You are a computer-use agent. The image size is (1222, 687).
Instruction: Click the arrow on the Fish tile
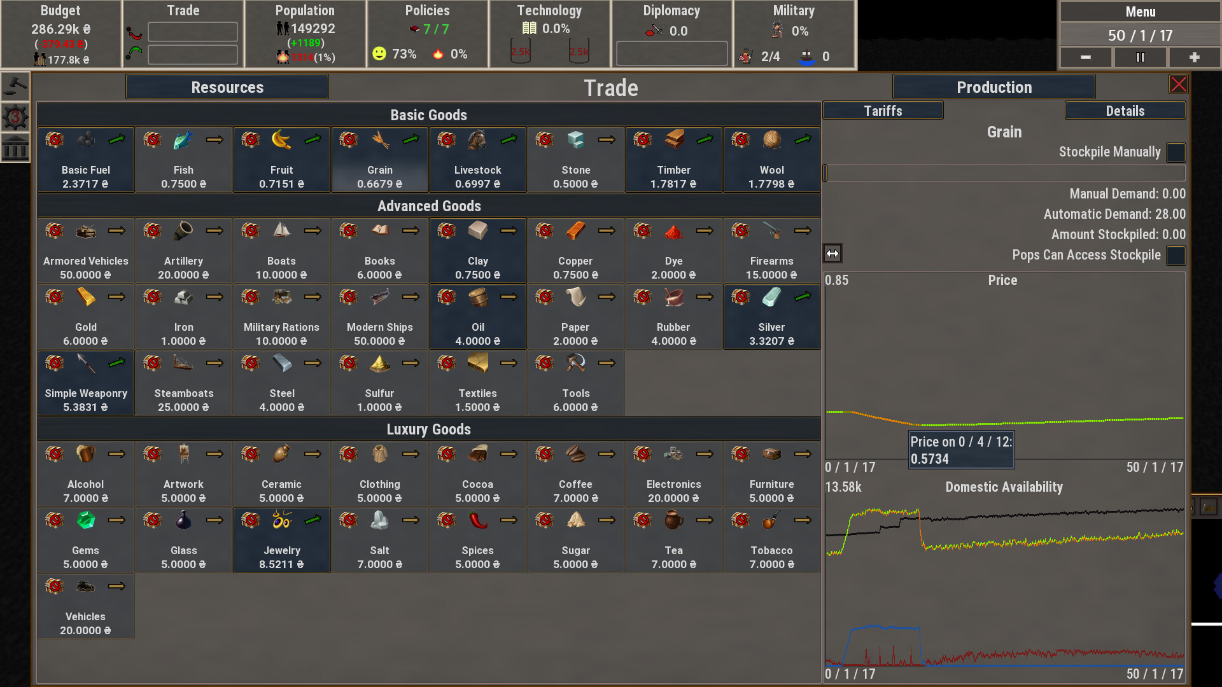pos(215,139)
